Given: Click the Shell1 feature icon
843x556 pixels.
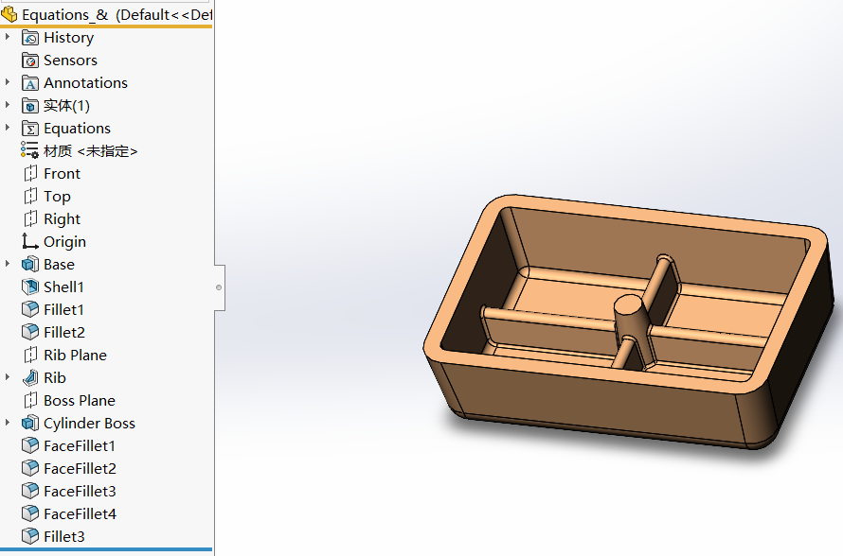Looking at the screenshot, I should (x=30, y=287).
